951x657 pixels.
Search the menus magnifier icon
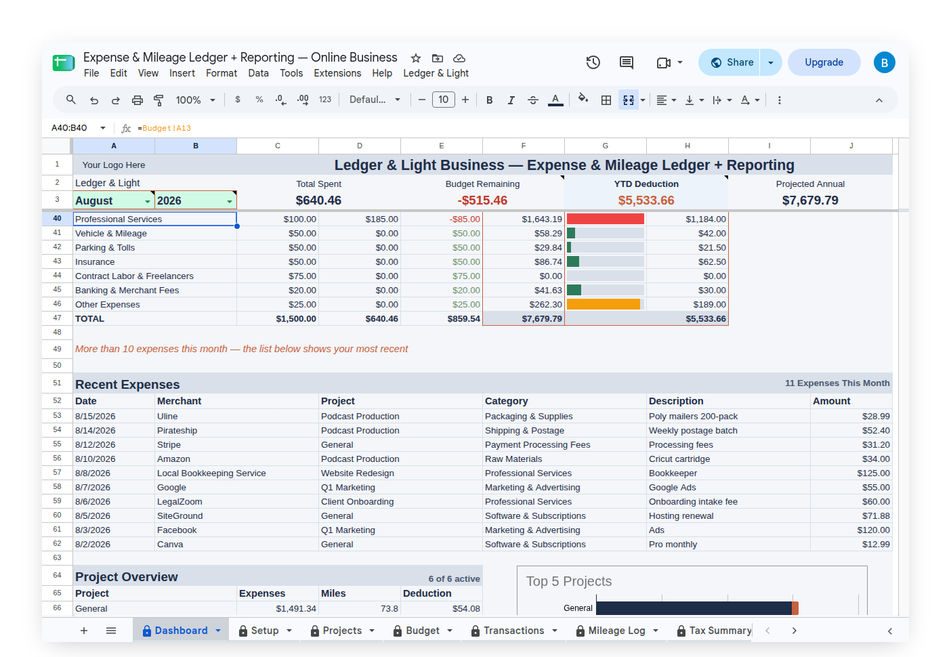pyautogui.click(x=71, y=100)
